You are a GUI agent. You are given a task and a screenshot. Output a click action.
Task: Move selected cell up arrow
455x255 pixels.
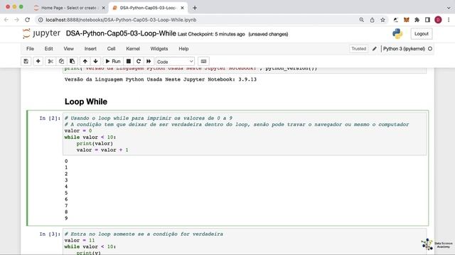pyautogui.click(x=85, y=62)
